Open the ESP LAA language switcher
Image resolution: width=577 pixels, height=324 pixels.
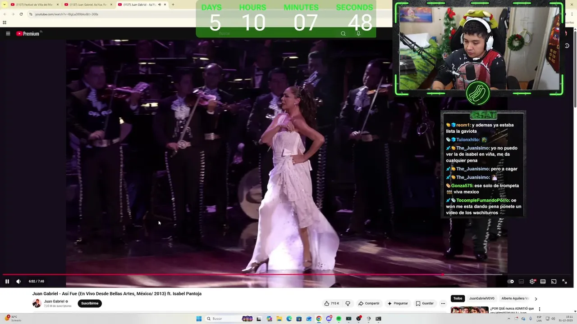[539, 319]
